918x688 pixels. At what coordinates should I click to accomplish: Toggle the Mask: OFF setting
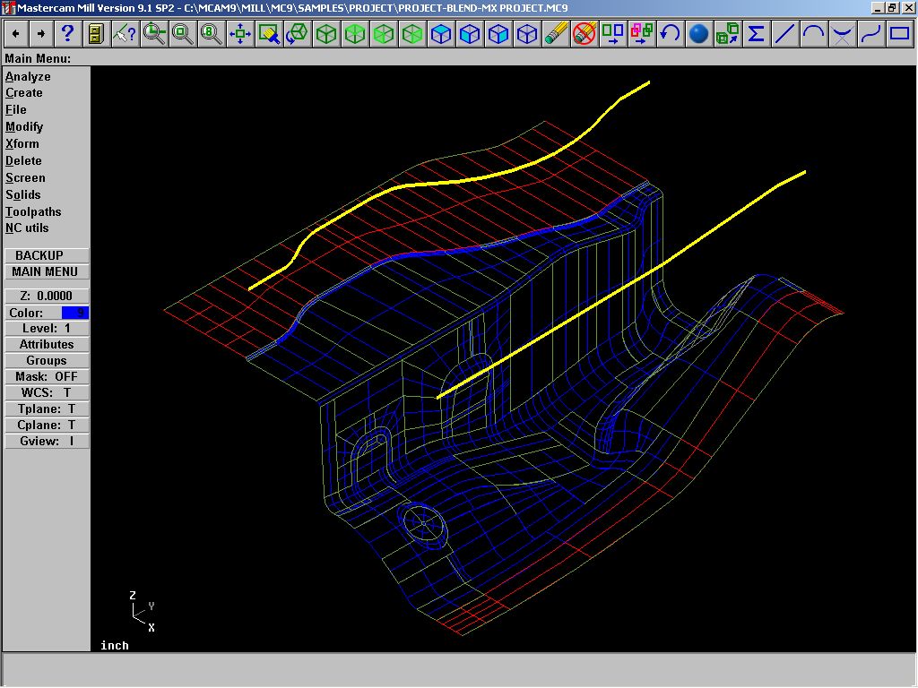(47, 377)
